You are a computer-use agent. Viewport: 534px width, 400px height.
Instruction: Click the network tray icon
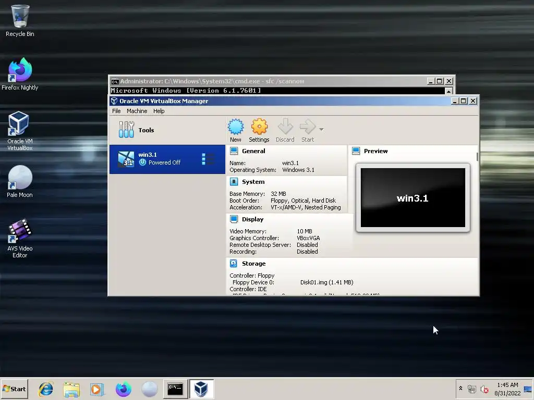tap(471, 389)
